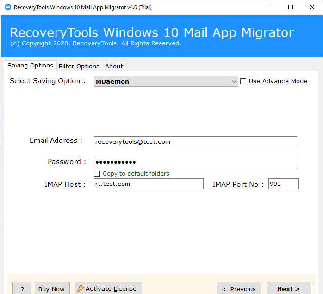This screenshot has height=294, width=323.
Task: Click the Buy Now button
Action: tap(52, 289)
